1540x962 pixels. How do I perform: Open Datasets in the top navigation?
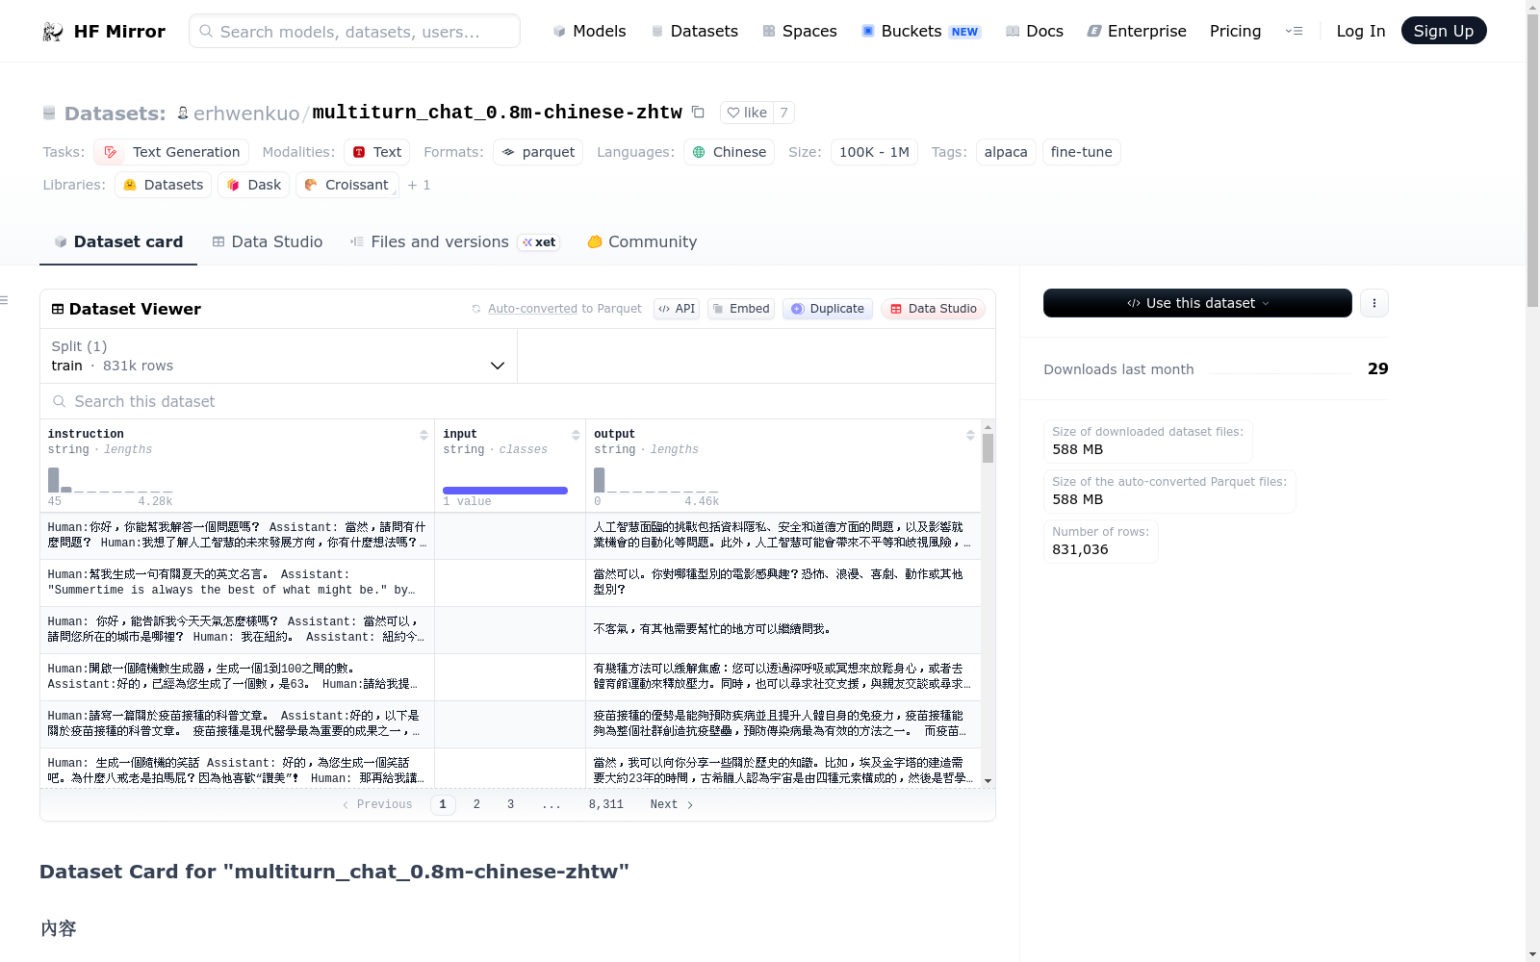click(x=694, y=31)
